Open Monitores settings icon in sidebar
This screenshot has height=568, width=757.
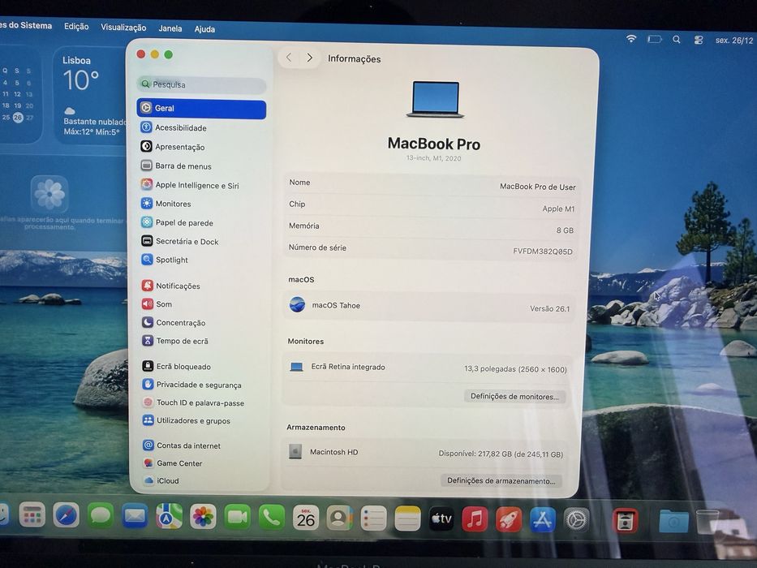coord(147,203)
